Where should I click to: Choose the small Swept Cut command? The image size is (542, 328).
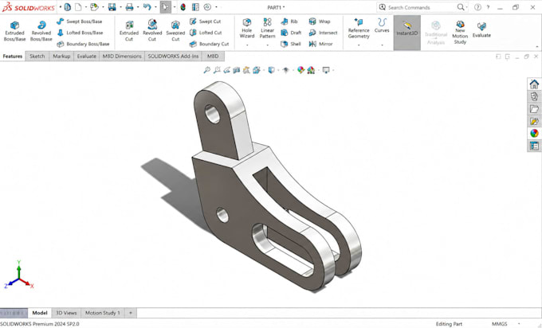click(205, 21)
